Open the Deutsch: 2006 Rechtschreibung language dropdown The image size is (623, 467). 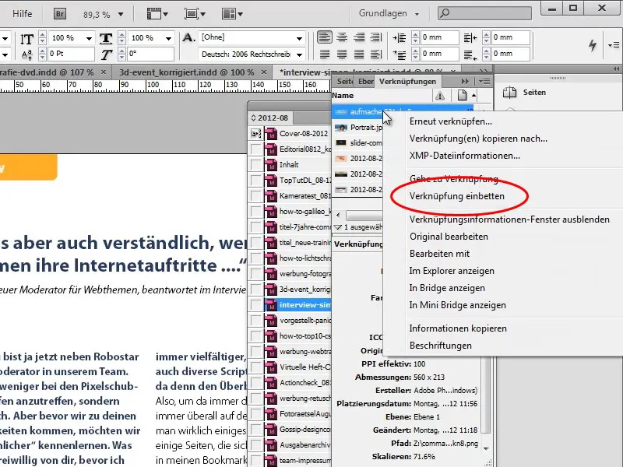click(x=299, y=54)
